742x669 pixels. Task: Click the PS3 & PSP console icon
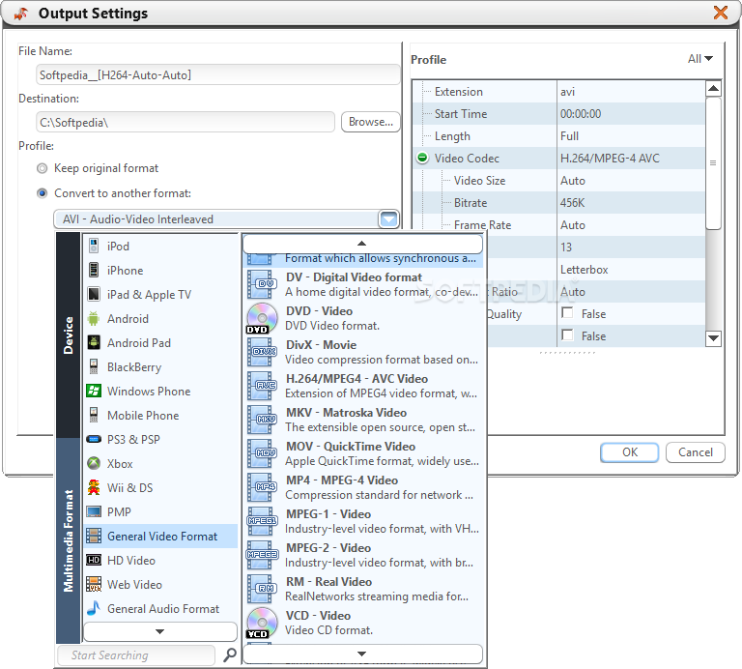[x=94, y=439]
